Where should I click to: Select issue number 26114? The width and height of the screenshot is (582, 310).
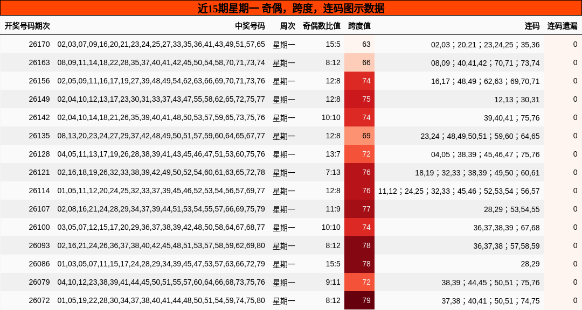coord(39,191)
